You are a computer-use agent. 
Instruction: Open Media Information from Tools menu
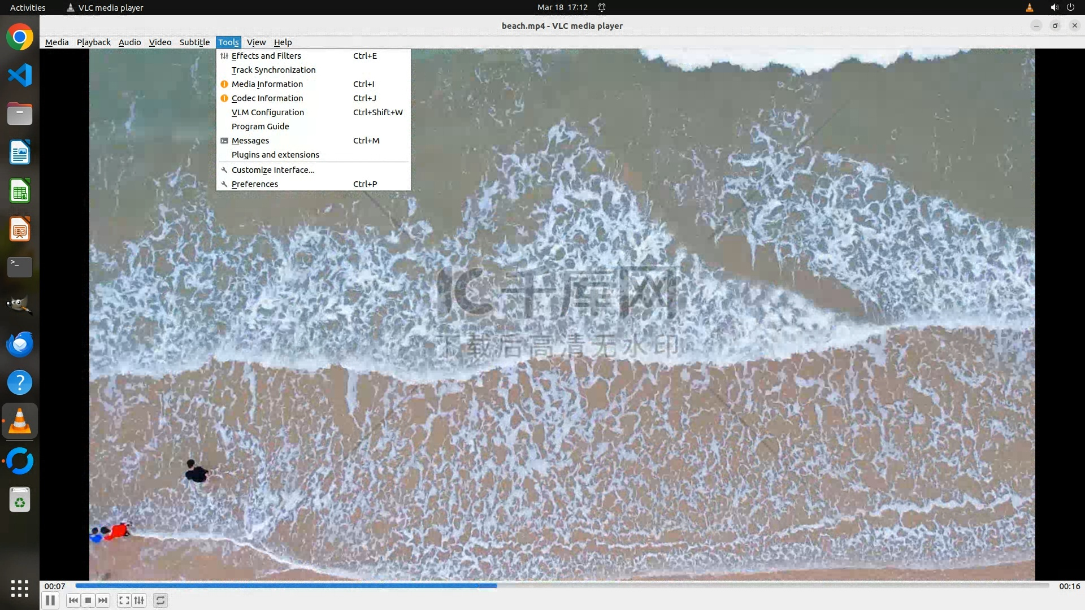coord(267,84)
